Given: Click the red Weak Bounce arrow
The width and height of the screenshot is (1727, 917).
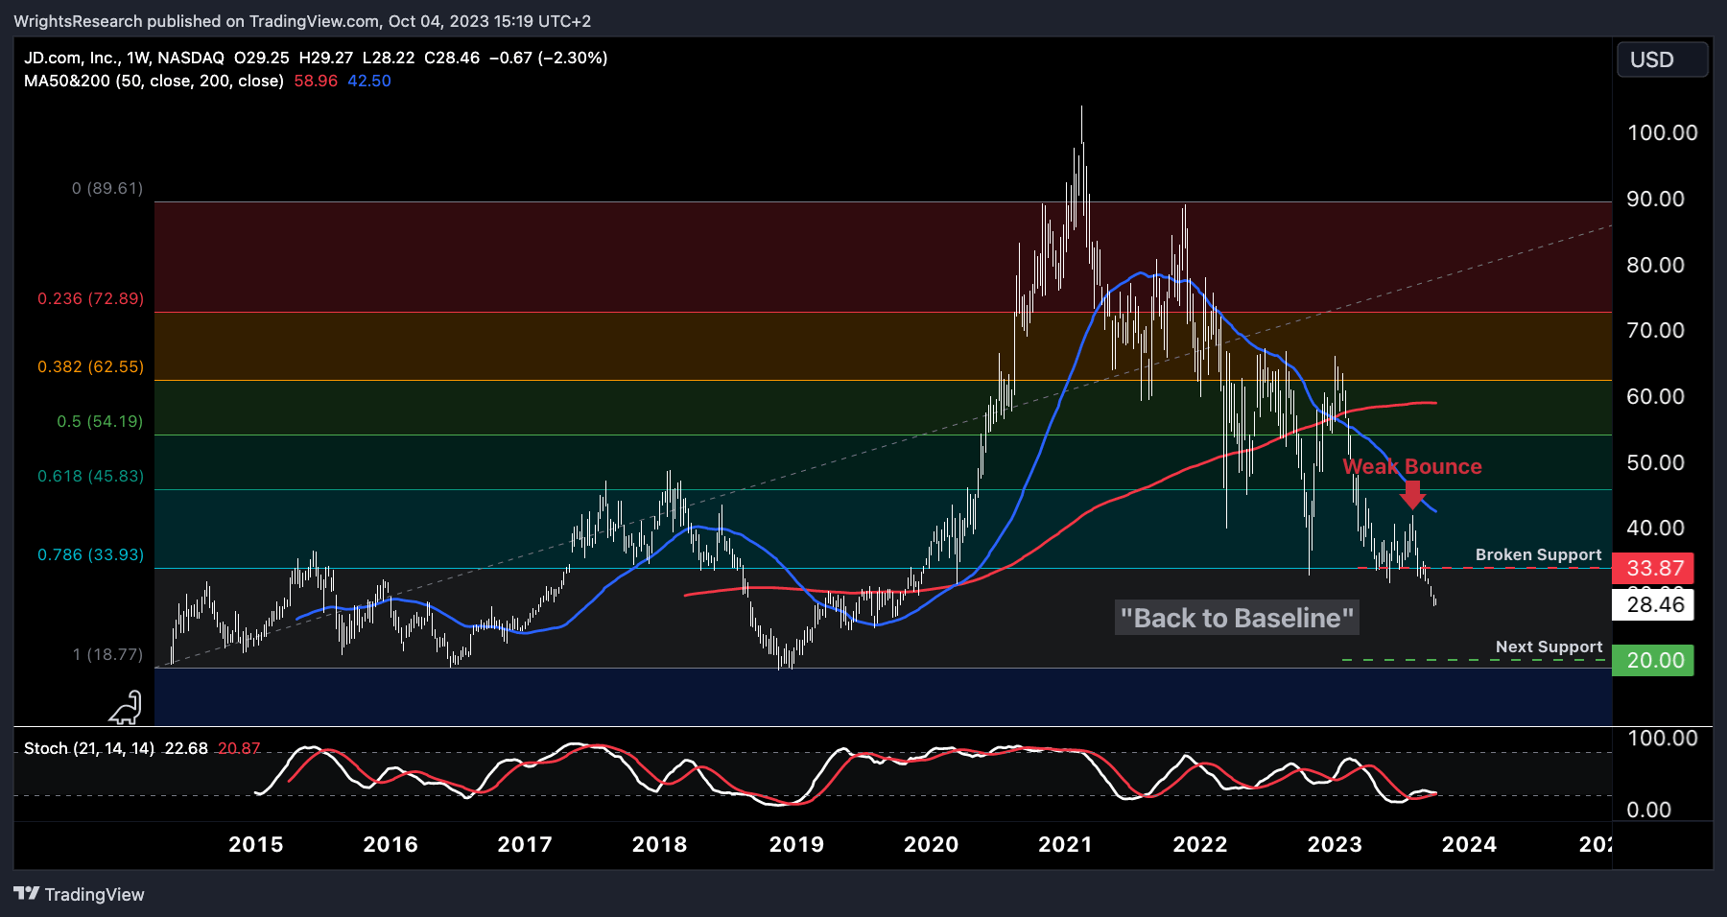Looking at the screenshot, I should click(x=1412, y=494).
